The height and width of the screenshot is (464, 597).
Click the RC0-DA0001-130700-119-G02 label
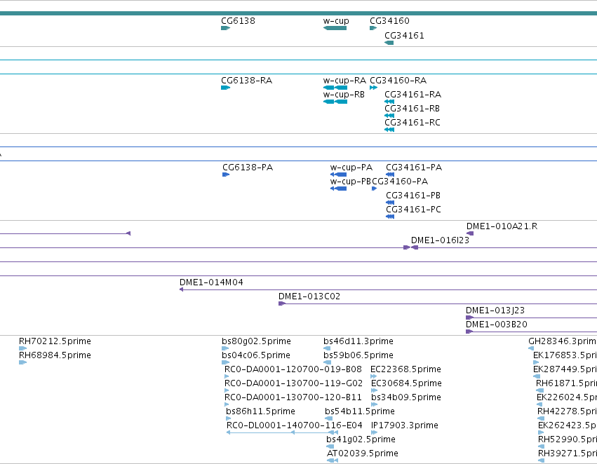(x=293, y=383)
